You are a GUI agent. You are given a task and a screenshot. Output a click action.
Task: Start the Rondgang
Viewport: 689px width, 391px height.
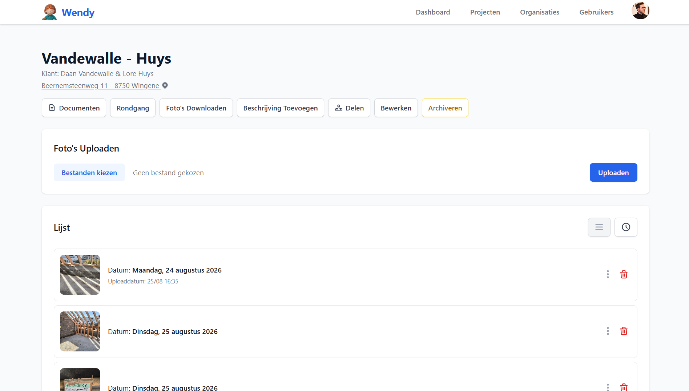tap(133, 108)
